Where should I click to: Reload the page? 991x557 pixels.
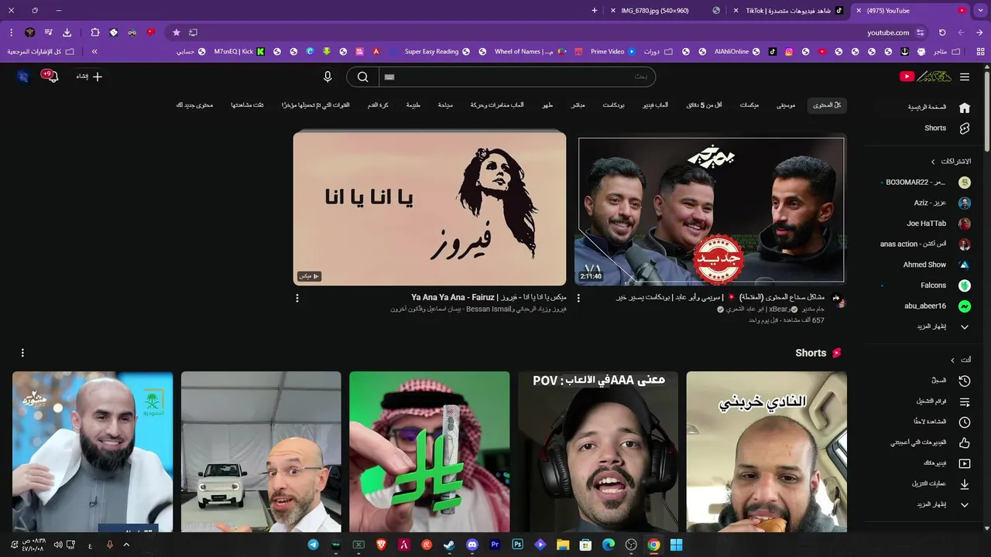[942, 32]
